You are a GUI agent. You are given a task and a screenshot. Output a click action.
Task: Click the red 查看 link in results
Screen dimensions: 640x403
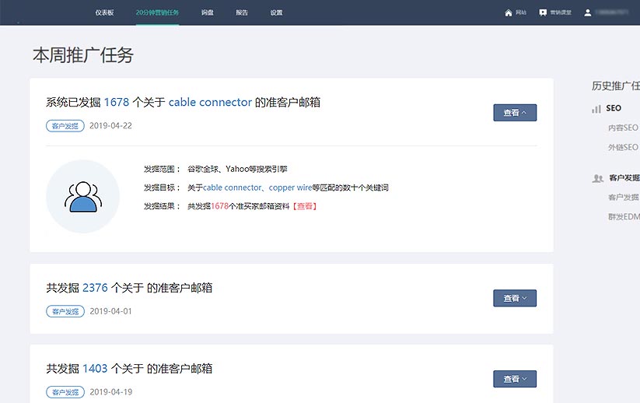click(304, 206)
